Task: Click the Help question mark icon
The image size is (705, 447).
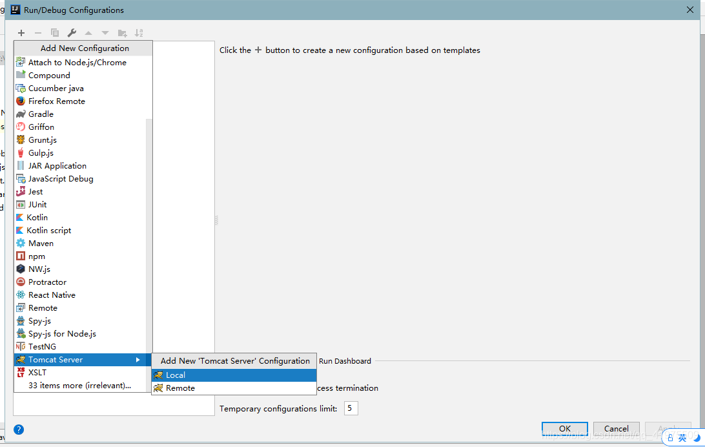Action: coord(19,430)
